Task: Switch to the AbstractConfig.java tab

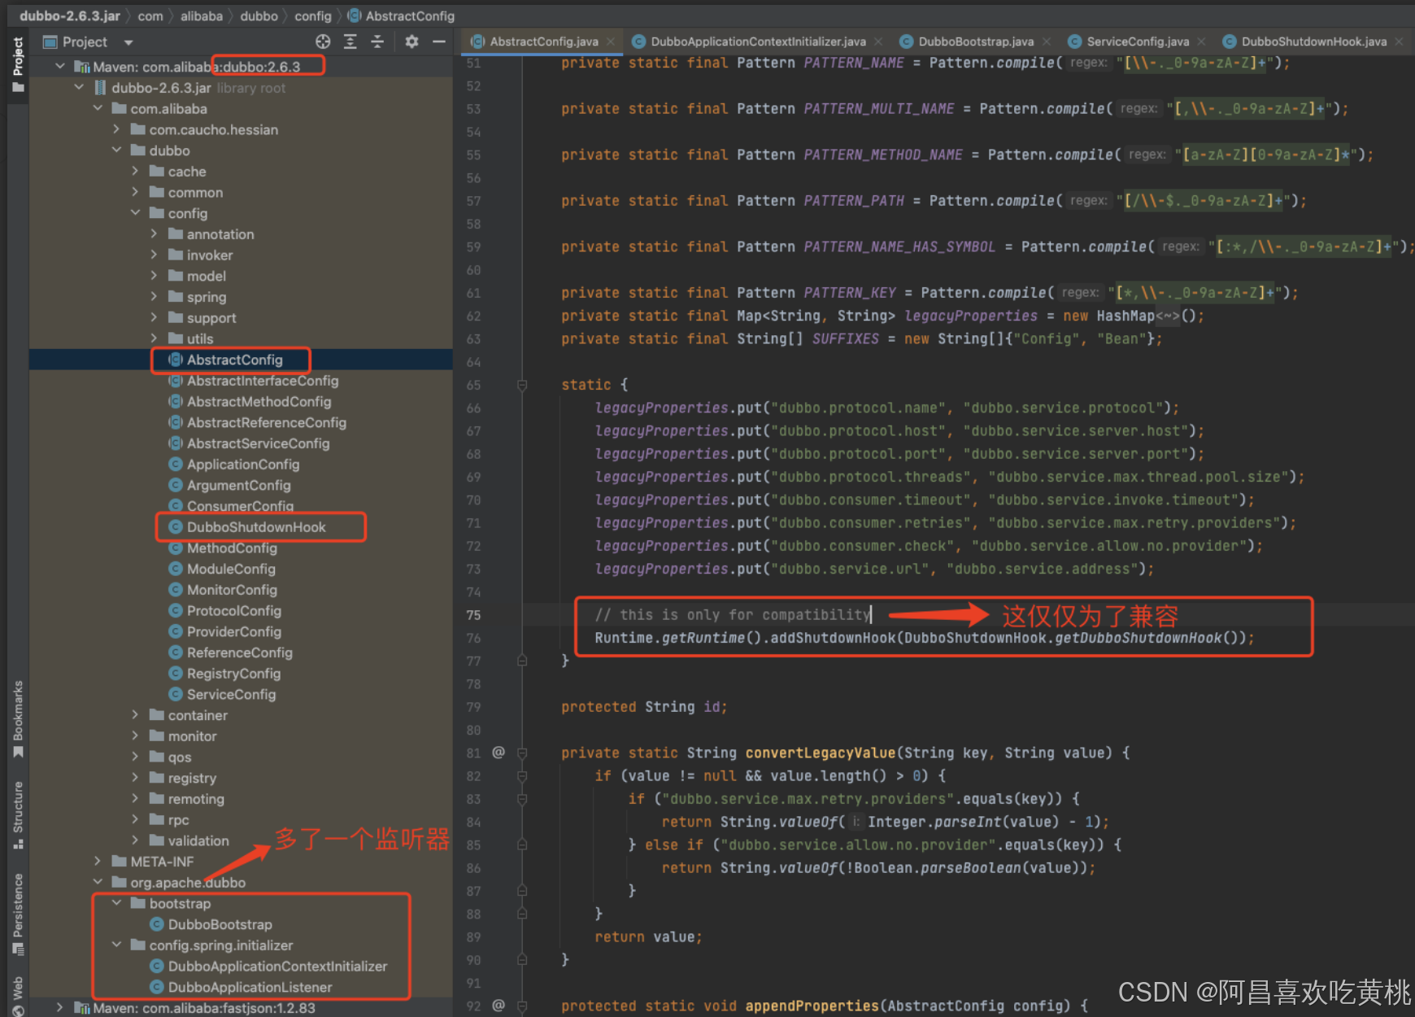Action: pos(543,41)
